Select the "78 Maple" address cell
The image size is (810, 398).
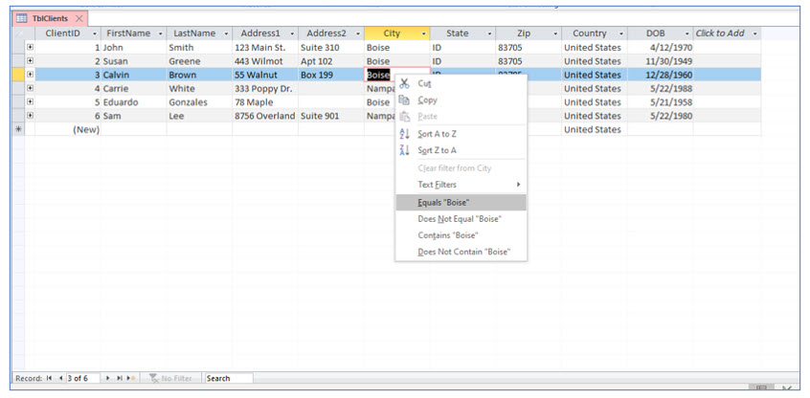(265, 102)
